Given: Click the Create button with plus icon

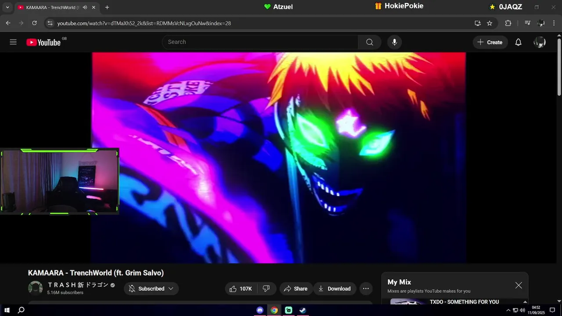Looking at the screenshot, I should pyautogui.click(x=490, y=42).
